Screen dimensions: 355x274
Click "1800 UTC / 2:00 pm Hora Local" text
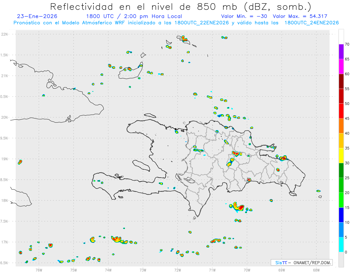(134, 16)
